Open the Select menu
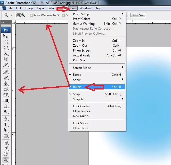171x165 pixels. (52, 8)
